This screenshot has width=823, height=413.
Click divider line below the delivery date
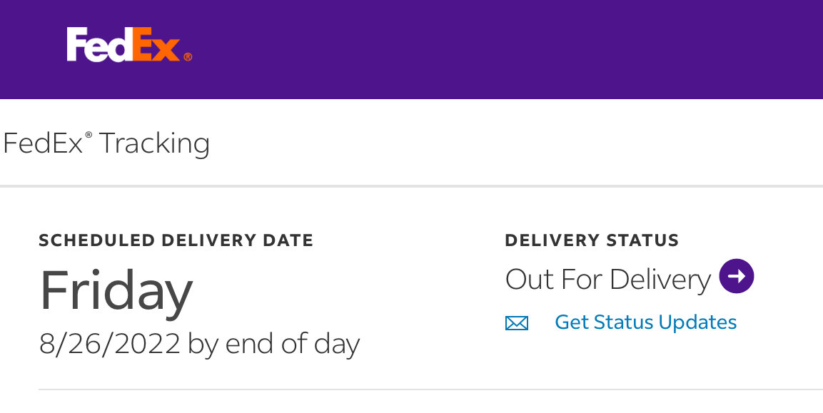[430, 389]
